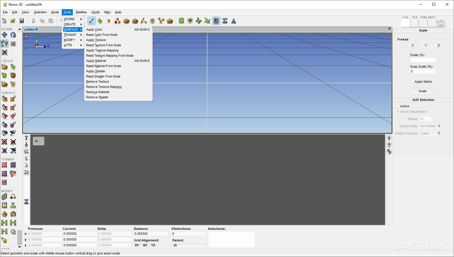Choose Apply Color menu entry

pos(118,29)
